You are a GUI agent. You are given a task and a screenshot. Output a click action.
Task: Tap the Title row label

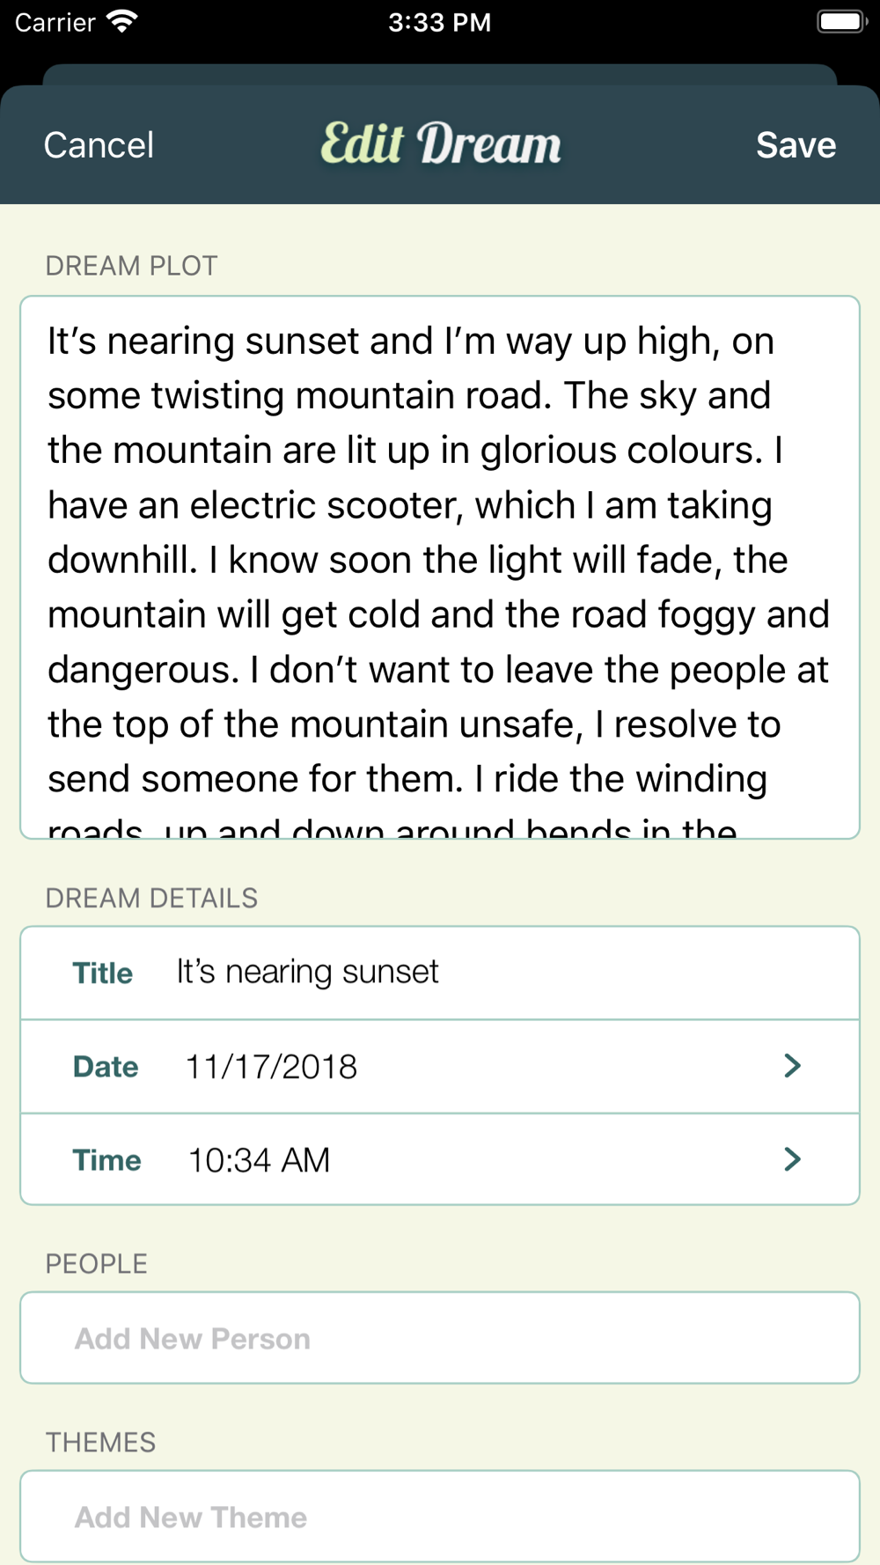tap(103, 973)
